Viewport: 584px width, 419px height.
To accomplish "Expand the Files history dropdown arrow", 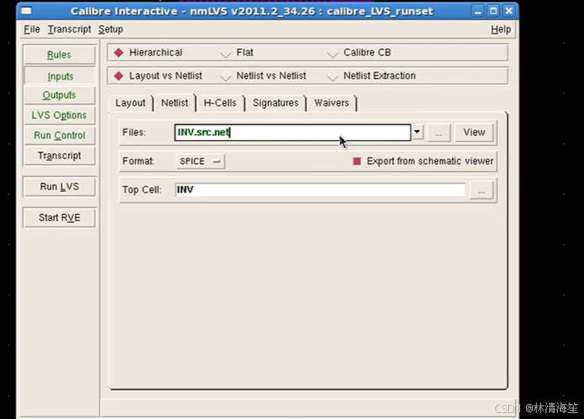I will tap(417, 132).
